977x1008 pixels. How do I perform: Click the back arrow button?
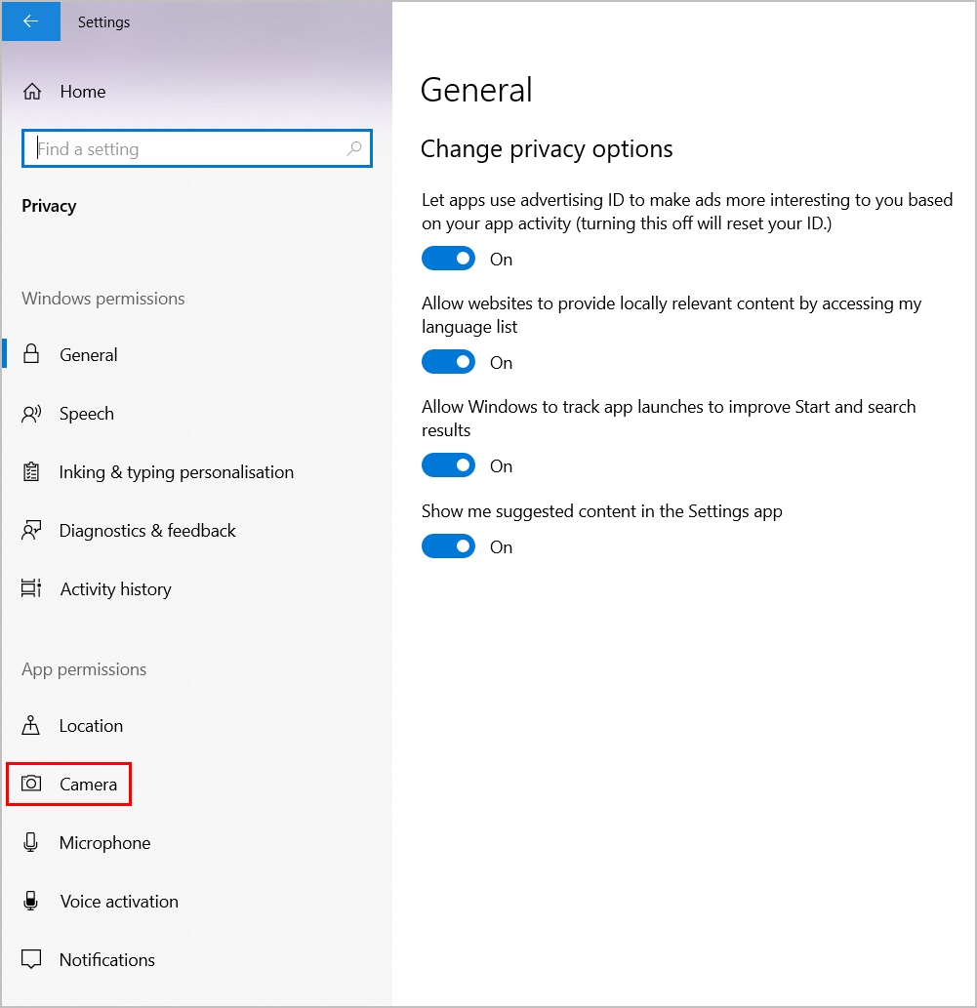pos(30,21)
